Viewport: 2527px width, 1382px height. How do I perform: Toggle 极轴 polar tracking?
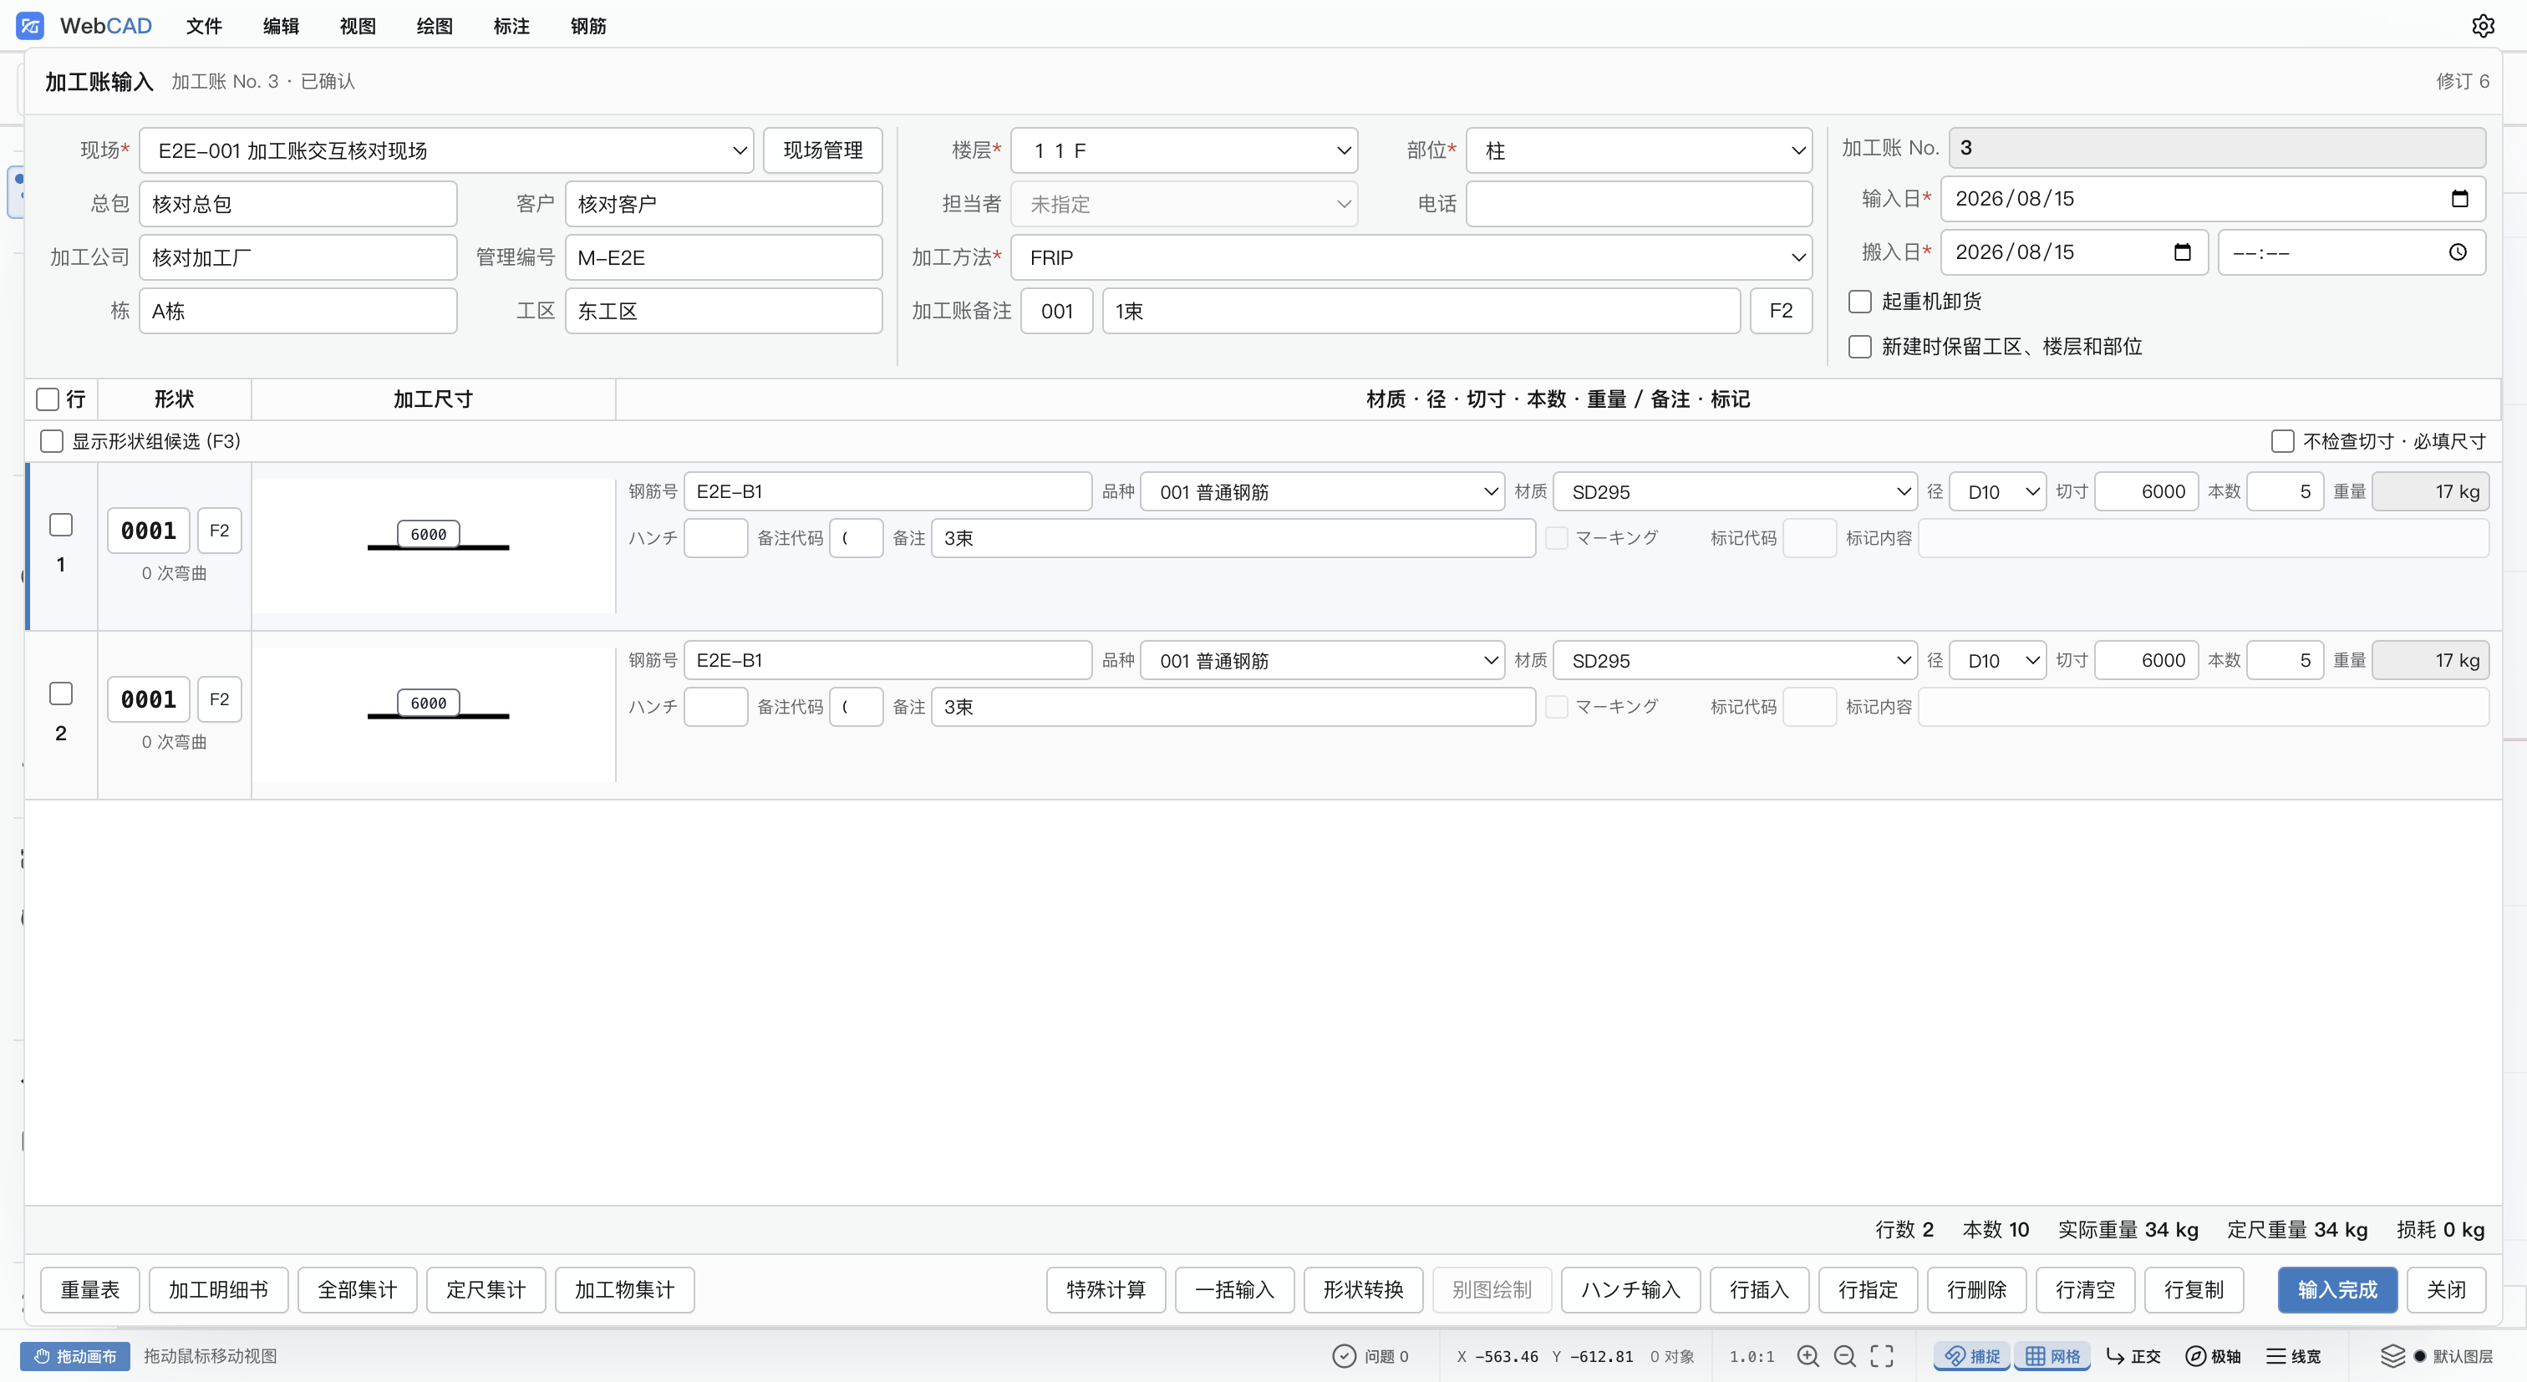[x=2212, y=1355]
